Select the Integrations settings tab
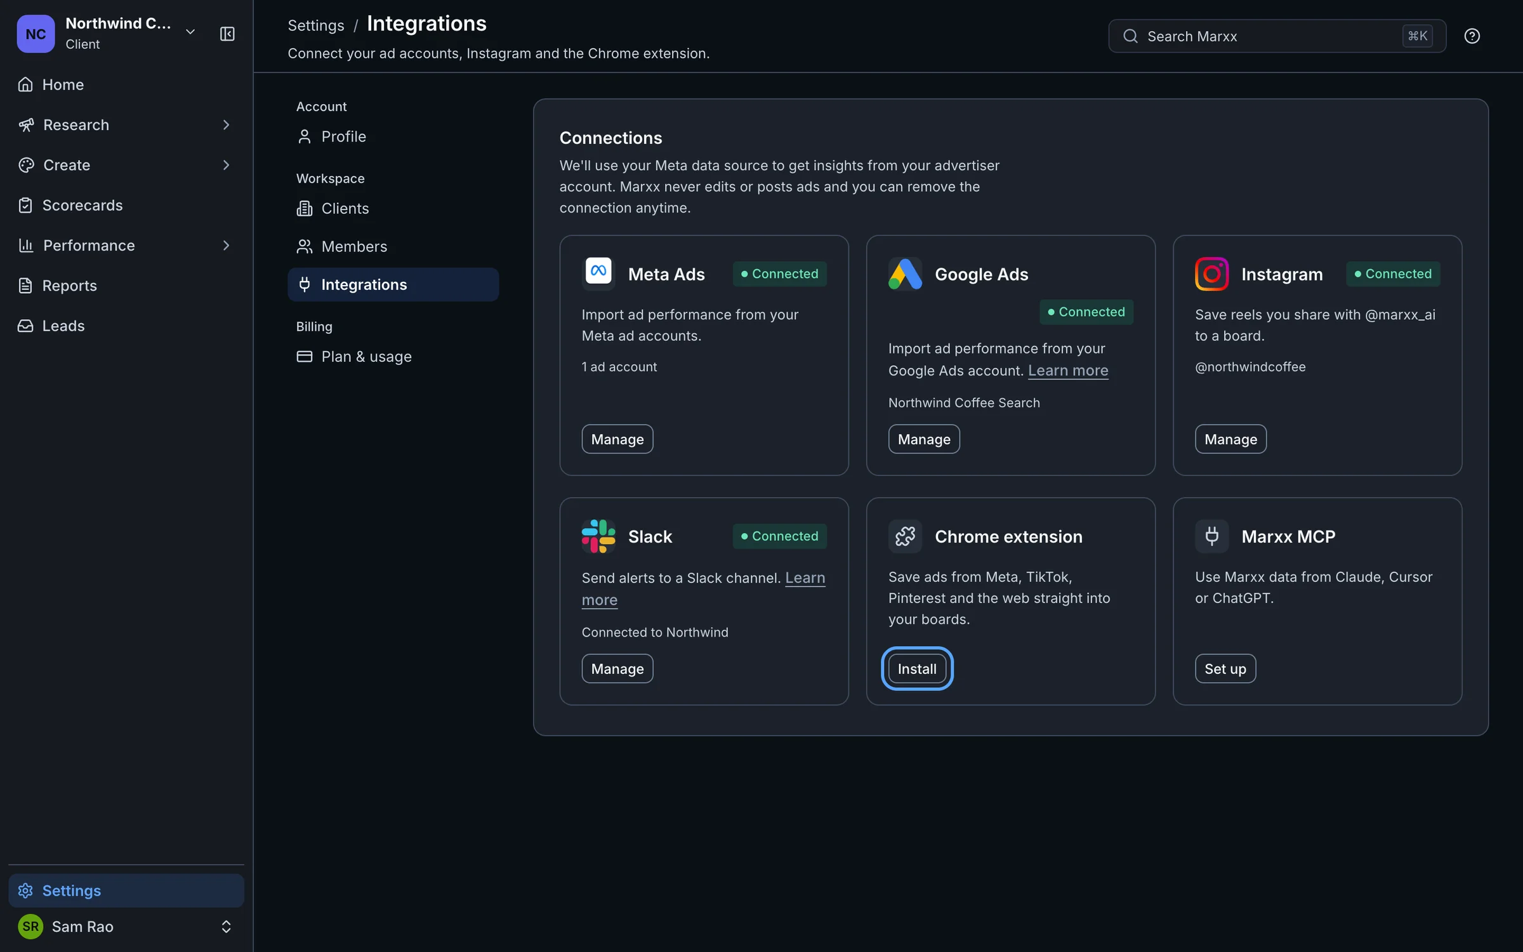This screenshot has width=1523, height=952. [x=393, y=284]
